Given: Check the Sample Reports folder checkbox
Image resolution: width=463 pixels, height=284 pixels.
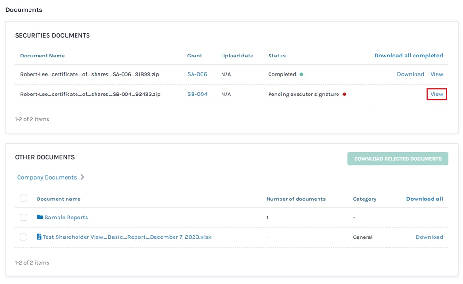Looking at the screenshot, I should (x=23, y=217).
